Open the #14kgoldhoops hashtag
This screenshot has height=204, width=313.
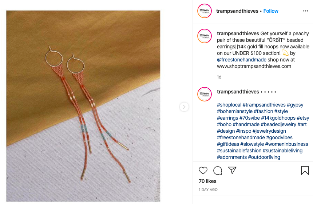click(278, 118)
